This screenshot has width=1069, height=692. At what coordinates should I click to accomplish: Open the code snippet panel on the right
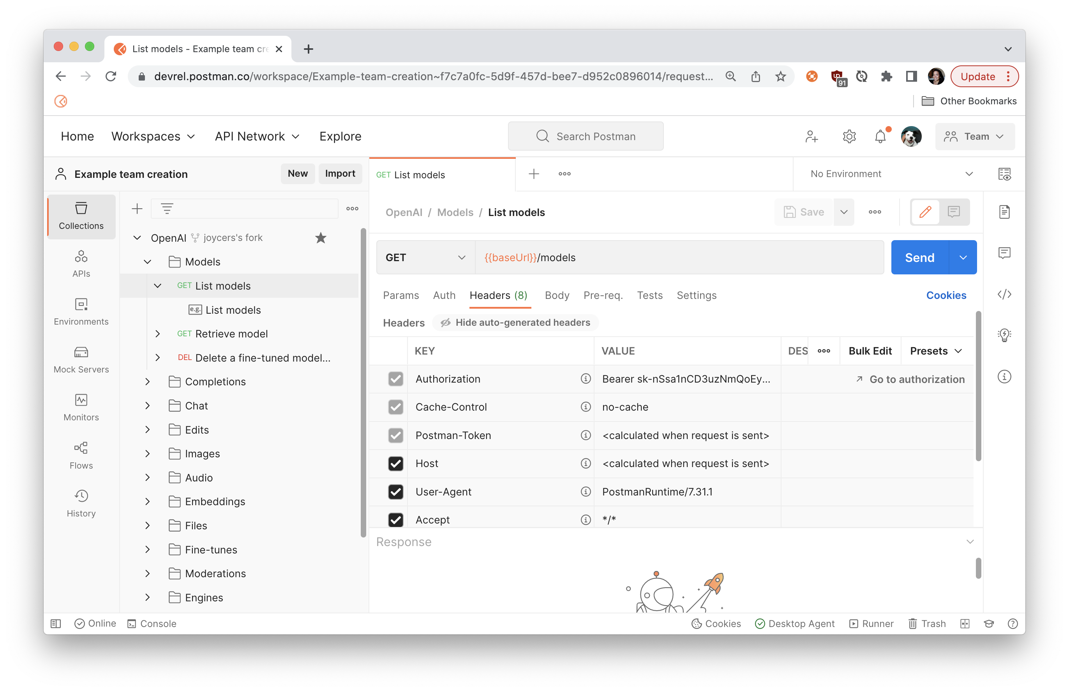tap(1005, 294)
